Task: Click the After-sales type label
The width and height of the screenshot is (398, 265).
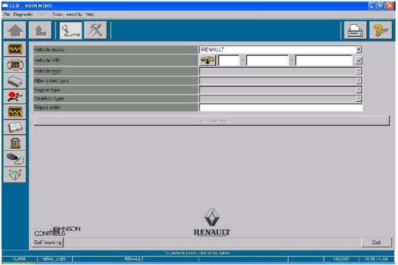Action: 51,80
